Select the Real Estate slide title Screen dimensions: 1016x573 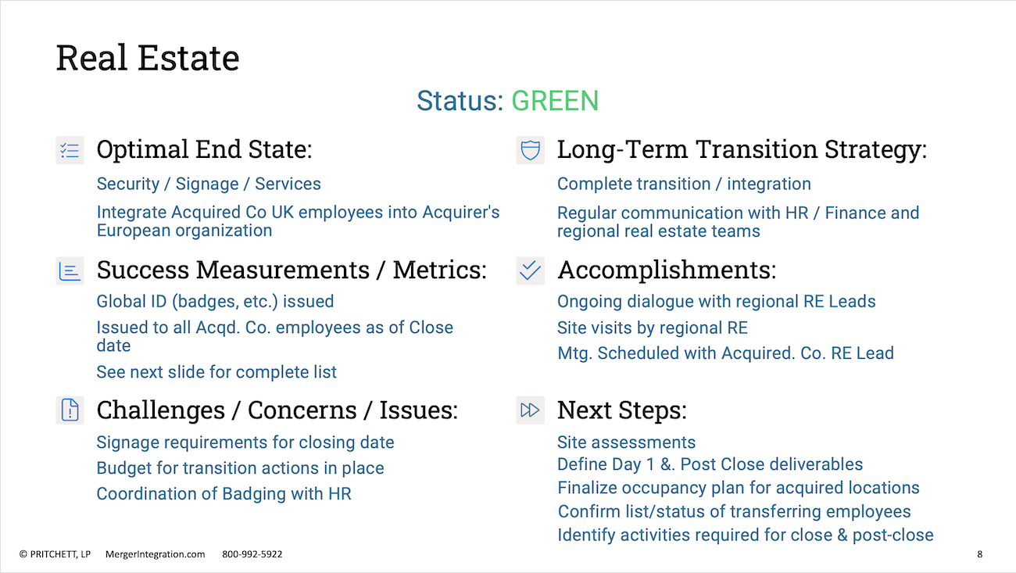click(148, 59)
